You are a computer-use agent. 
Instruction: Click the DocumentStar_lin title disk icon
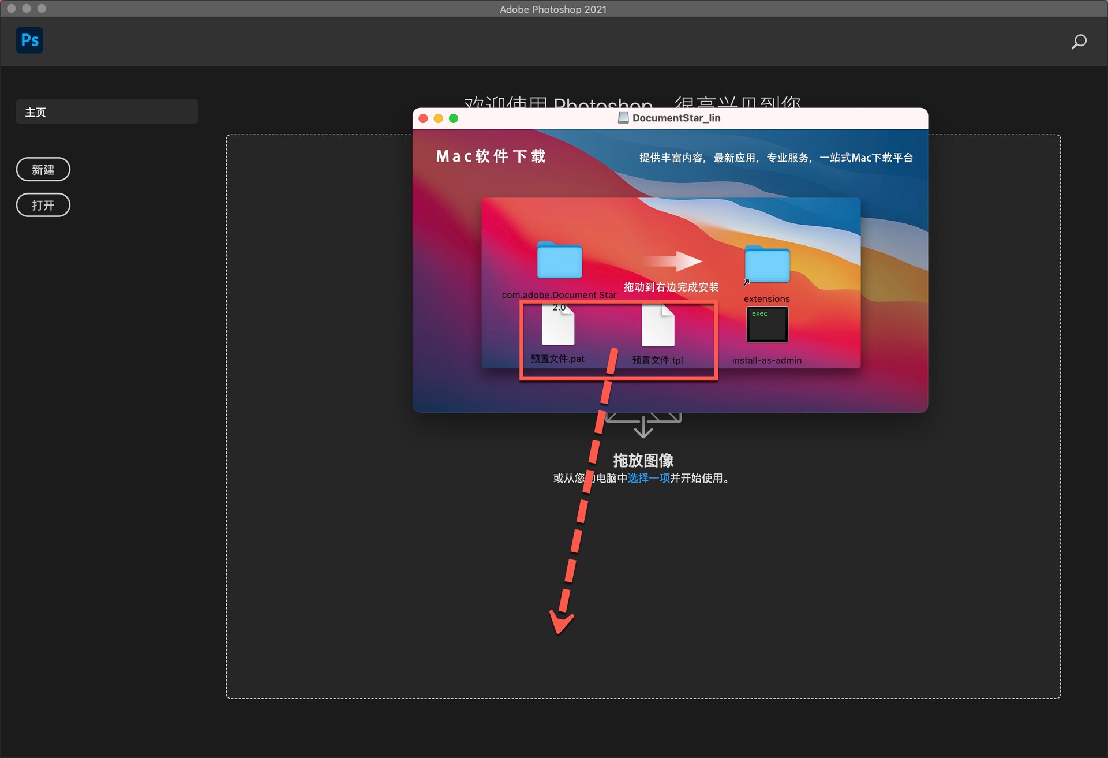(x=623, y=118)
